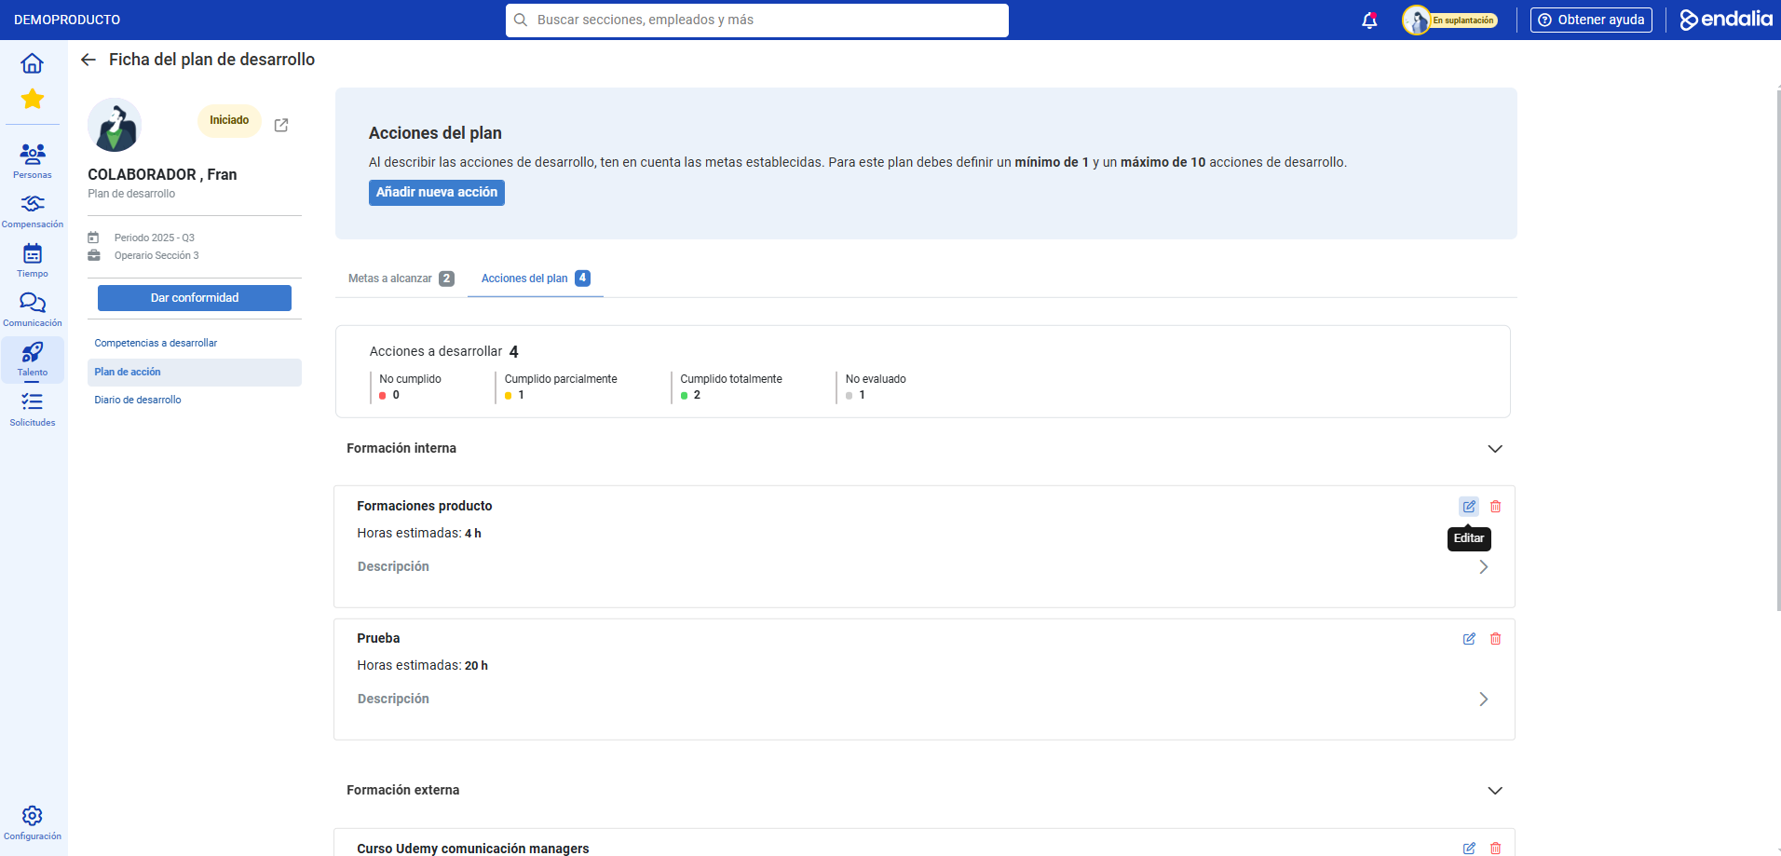Image resolution: width=1781 pixels, height=856 pixels.
Task: Focus the Buscar secciones search field
Action: coord(757,20)
